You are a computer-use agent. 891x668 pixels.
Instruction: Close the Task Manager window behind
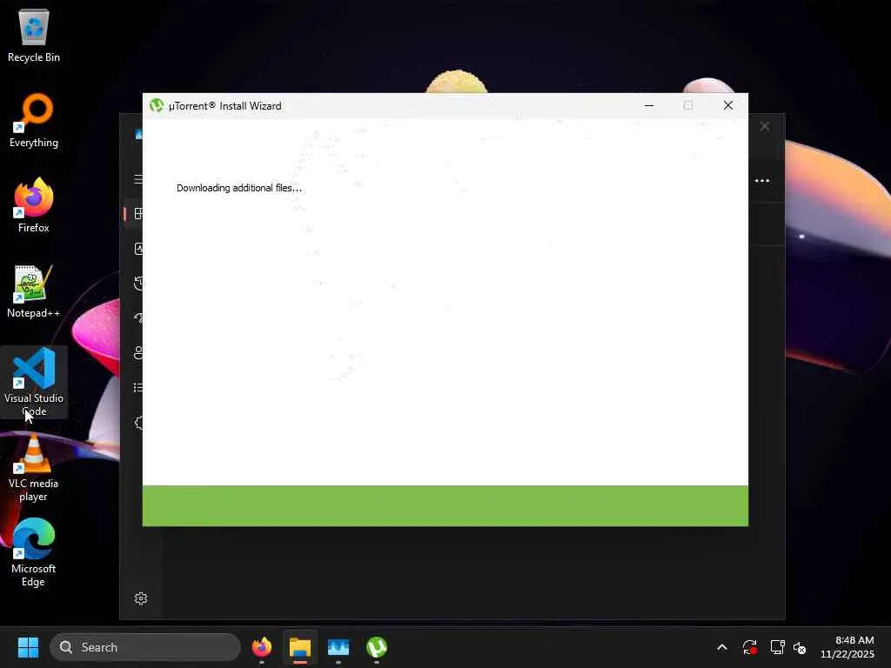[x=765, y=126]
